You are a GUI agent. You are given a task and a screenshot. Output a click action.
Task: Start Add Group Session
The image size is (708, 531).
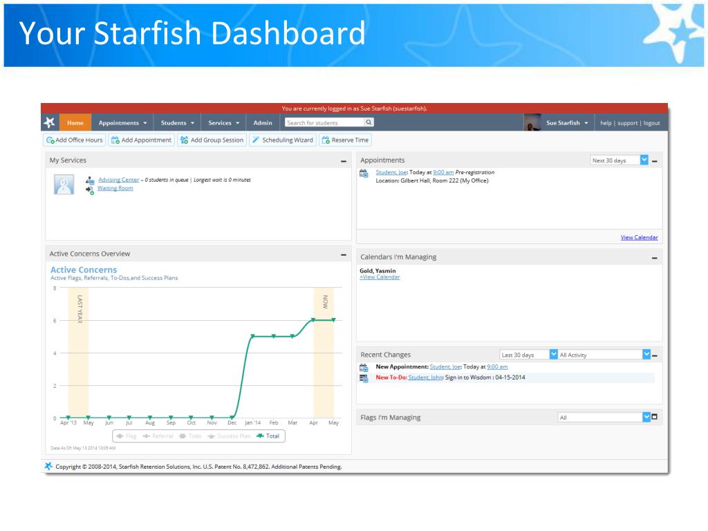(212, 140)
